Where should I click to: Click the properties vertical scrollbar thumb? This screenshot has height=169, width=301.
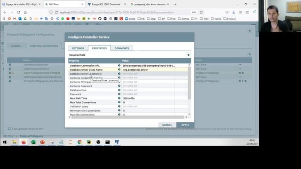pos(189,83)
